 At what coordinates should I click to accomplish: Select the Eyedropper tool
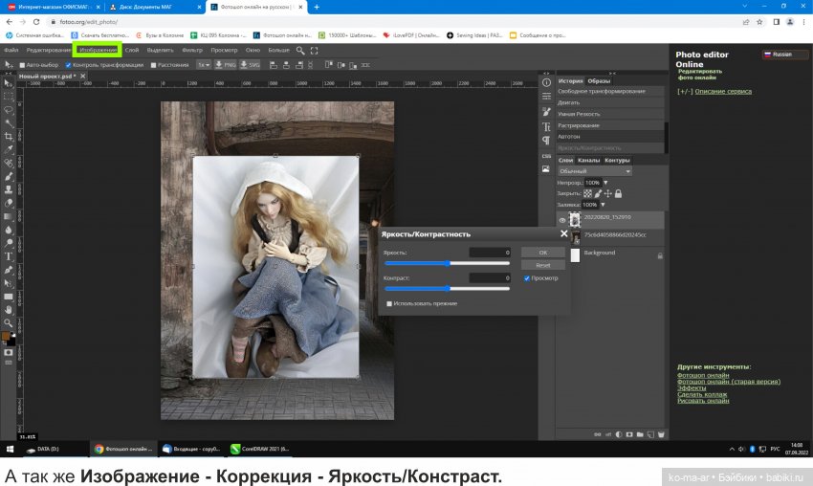(x=9, y=150)
